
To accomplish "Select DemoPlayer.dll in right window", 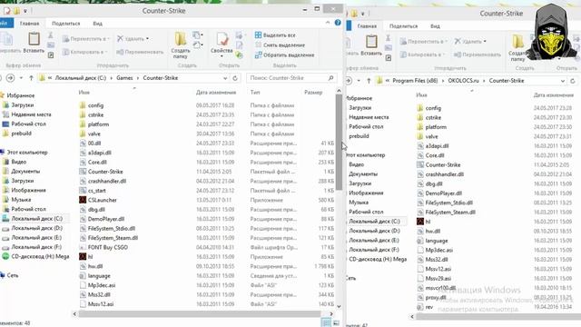I will 439,193.
